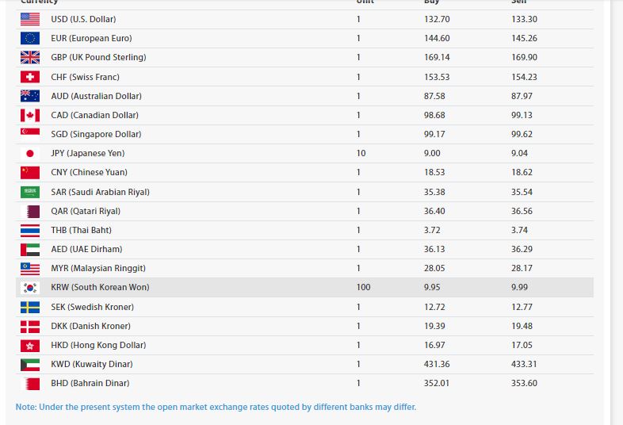Screen dimensions: 623x425
Task: Select the SGD (Singapore Dollar) label
Action: point(96,134)
